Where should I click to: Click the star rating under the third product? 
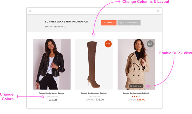[136, 96]
